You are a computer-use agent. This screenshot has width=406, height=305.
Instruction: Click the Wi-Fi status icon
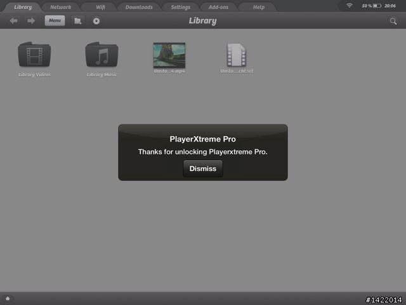click(350, 6)
